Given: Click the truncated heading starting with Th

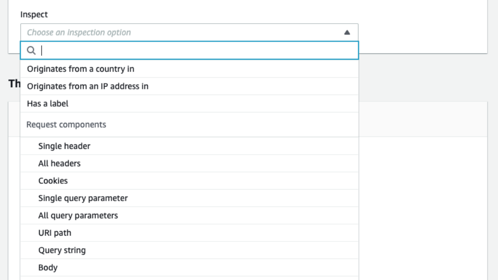Looking at the screenshot, I should pyautogui.click(x=14, y=83).
